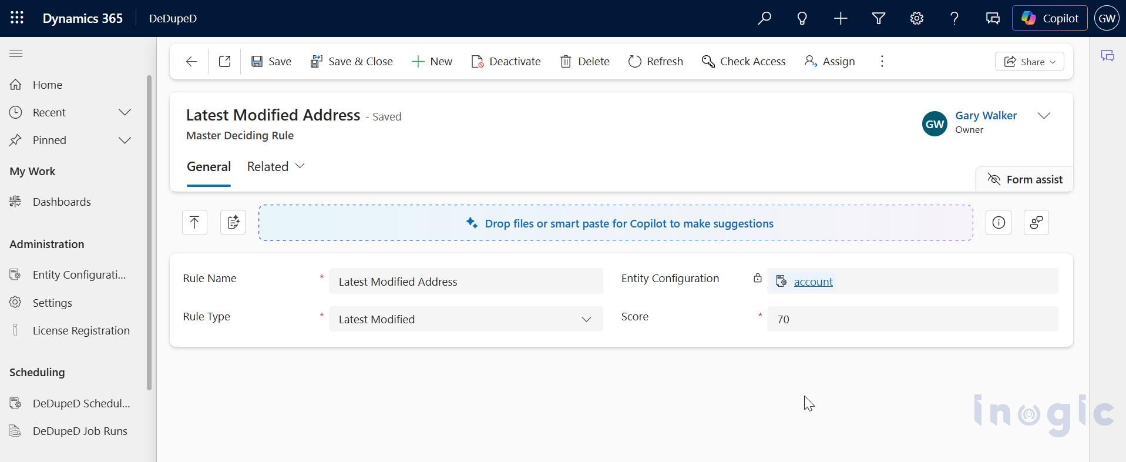1126x462 pixels.
Task: Open the Related tab dropdown
Action: pos(275,167)
